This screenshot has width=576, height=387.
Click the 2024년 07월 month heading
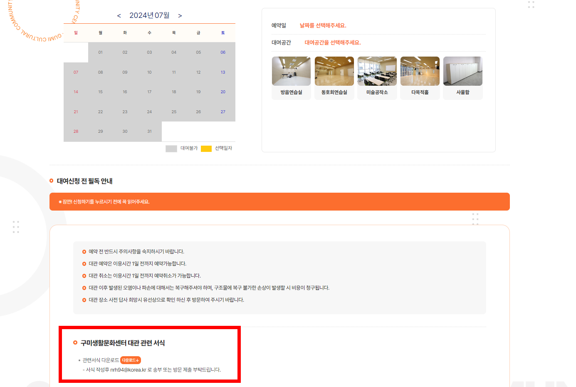(x=149, y=15)
